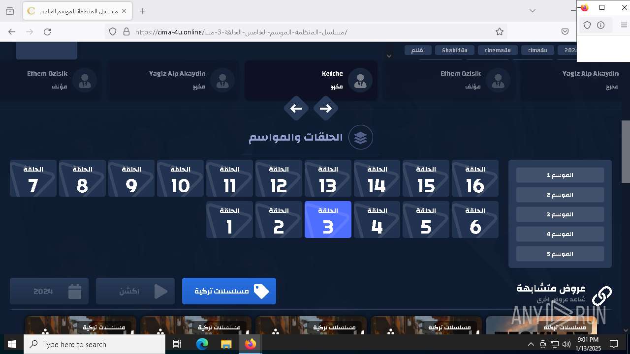Image resolution: width=630 pixels, height=354 pixels.
Task: Launch Microsoft Edge from taskbar
Action: 202,344
